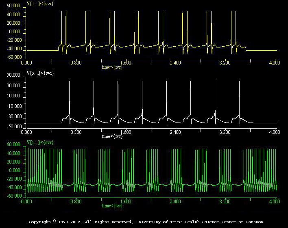Click the 0.800 time tick of white plot
The image size is (288, 228).
(76, 132)
